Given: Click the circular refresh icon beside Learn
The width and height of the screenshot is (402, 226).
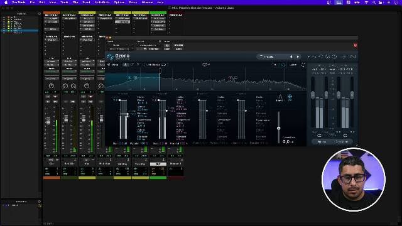Looking at the screenshot, I should pos(303,65).
